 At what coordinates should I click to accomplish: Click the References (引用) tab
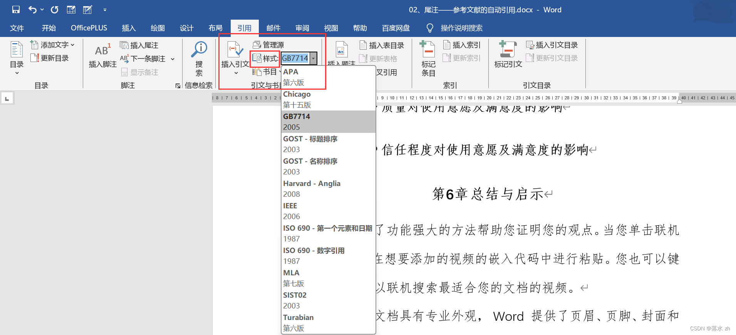point(244,28)
